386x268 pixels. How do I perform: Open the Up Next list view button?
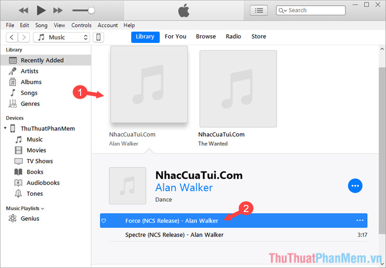[259, 10]
